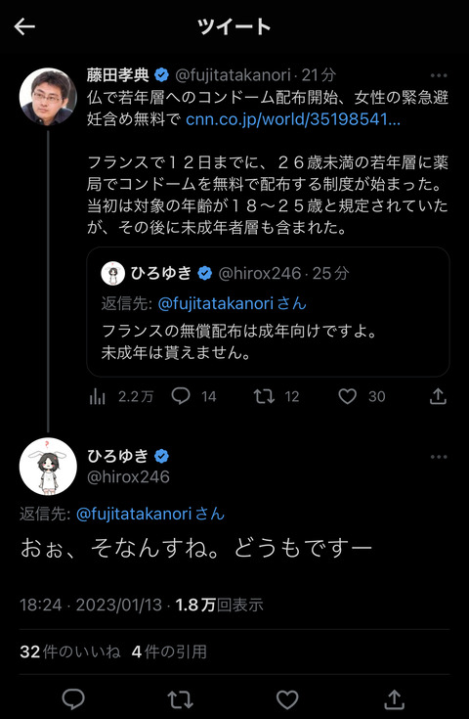
Task: Open 藤田孝典's profile photo
Action: 48,97
